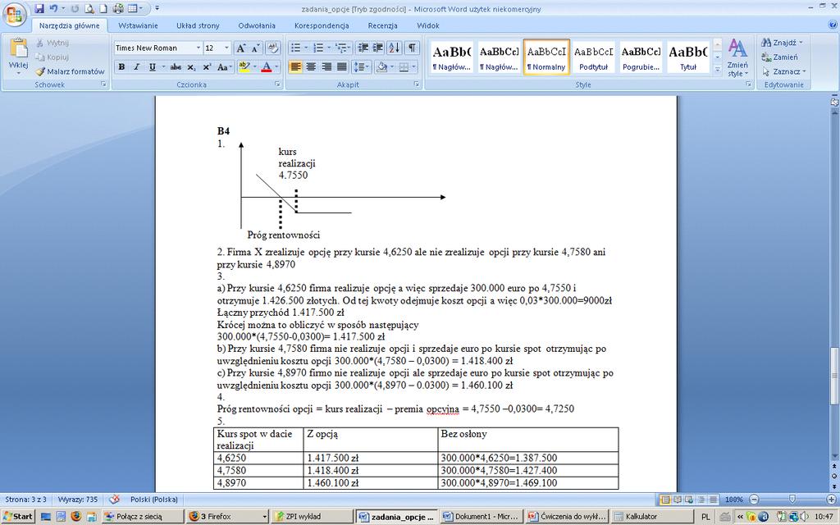This screenshot has width=840, height=525.
Task: Toggle strikethrough formatting
Action: [176, 67]
